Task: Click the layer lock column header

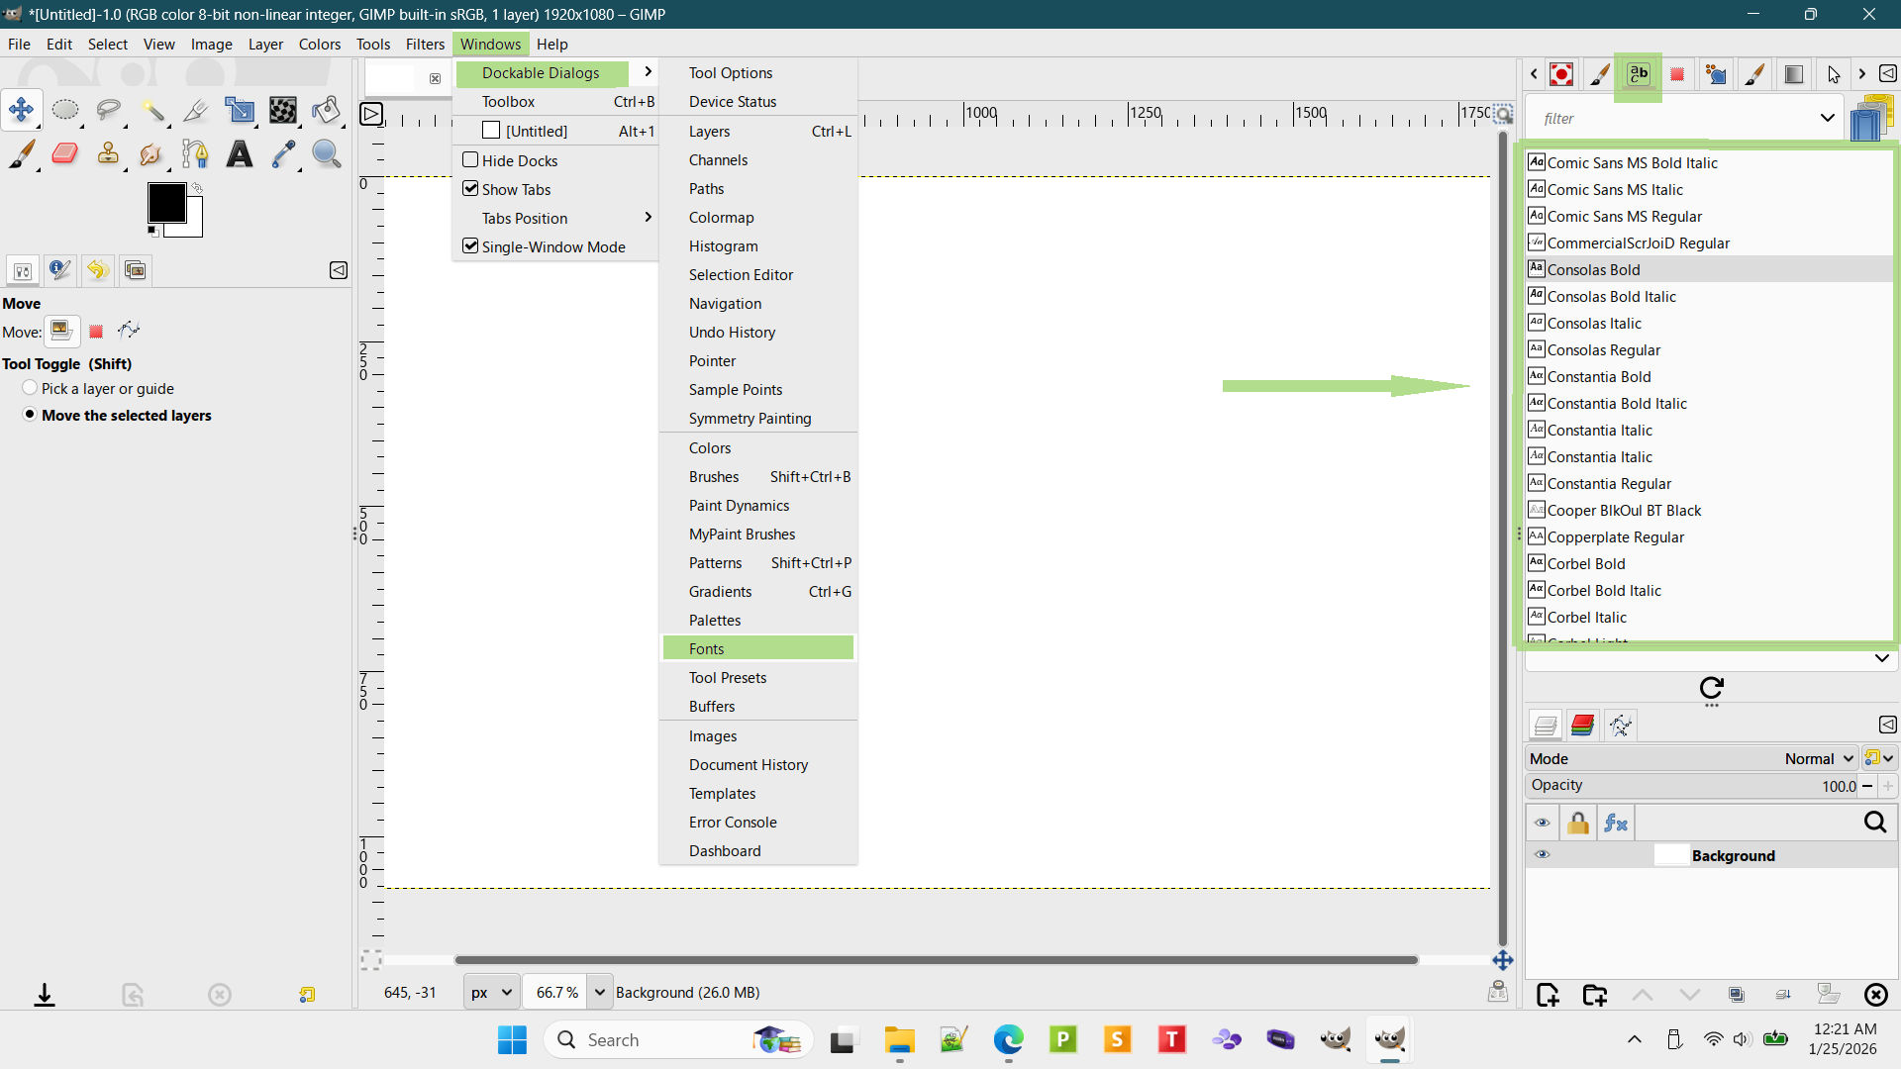Action: click(1578, 823)
